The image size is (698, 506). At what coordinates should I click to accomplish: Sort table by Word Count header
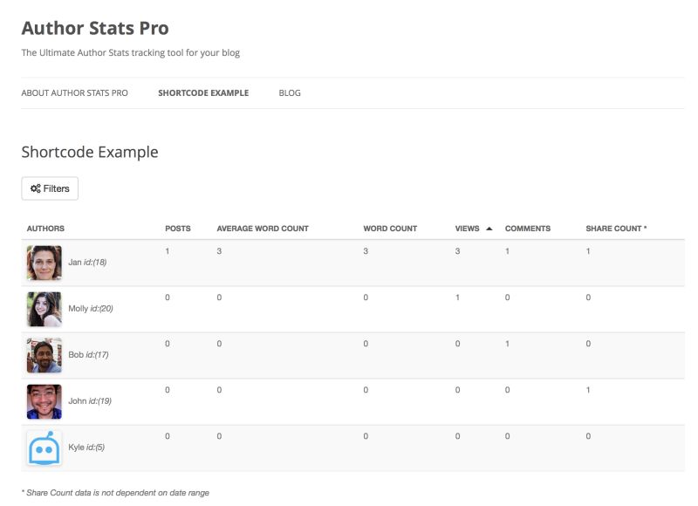pyautogui.click(x=390, y=229)
